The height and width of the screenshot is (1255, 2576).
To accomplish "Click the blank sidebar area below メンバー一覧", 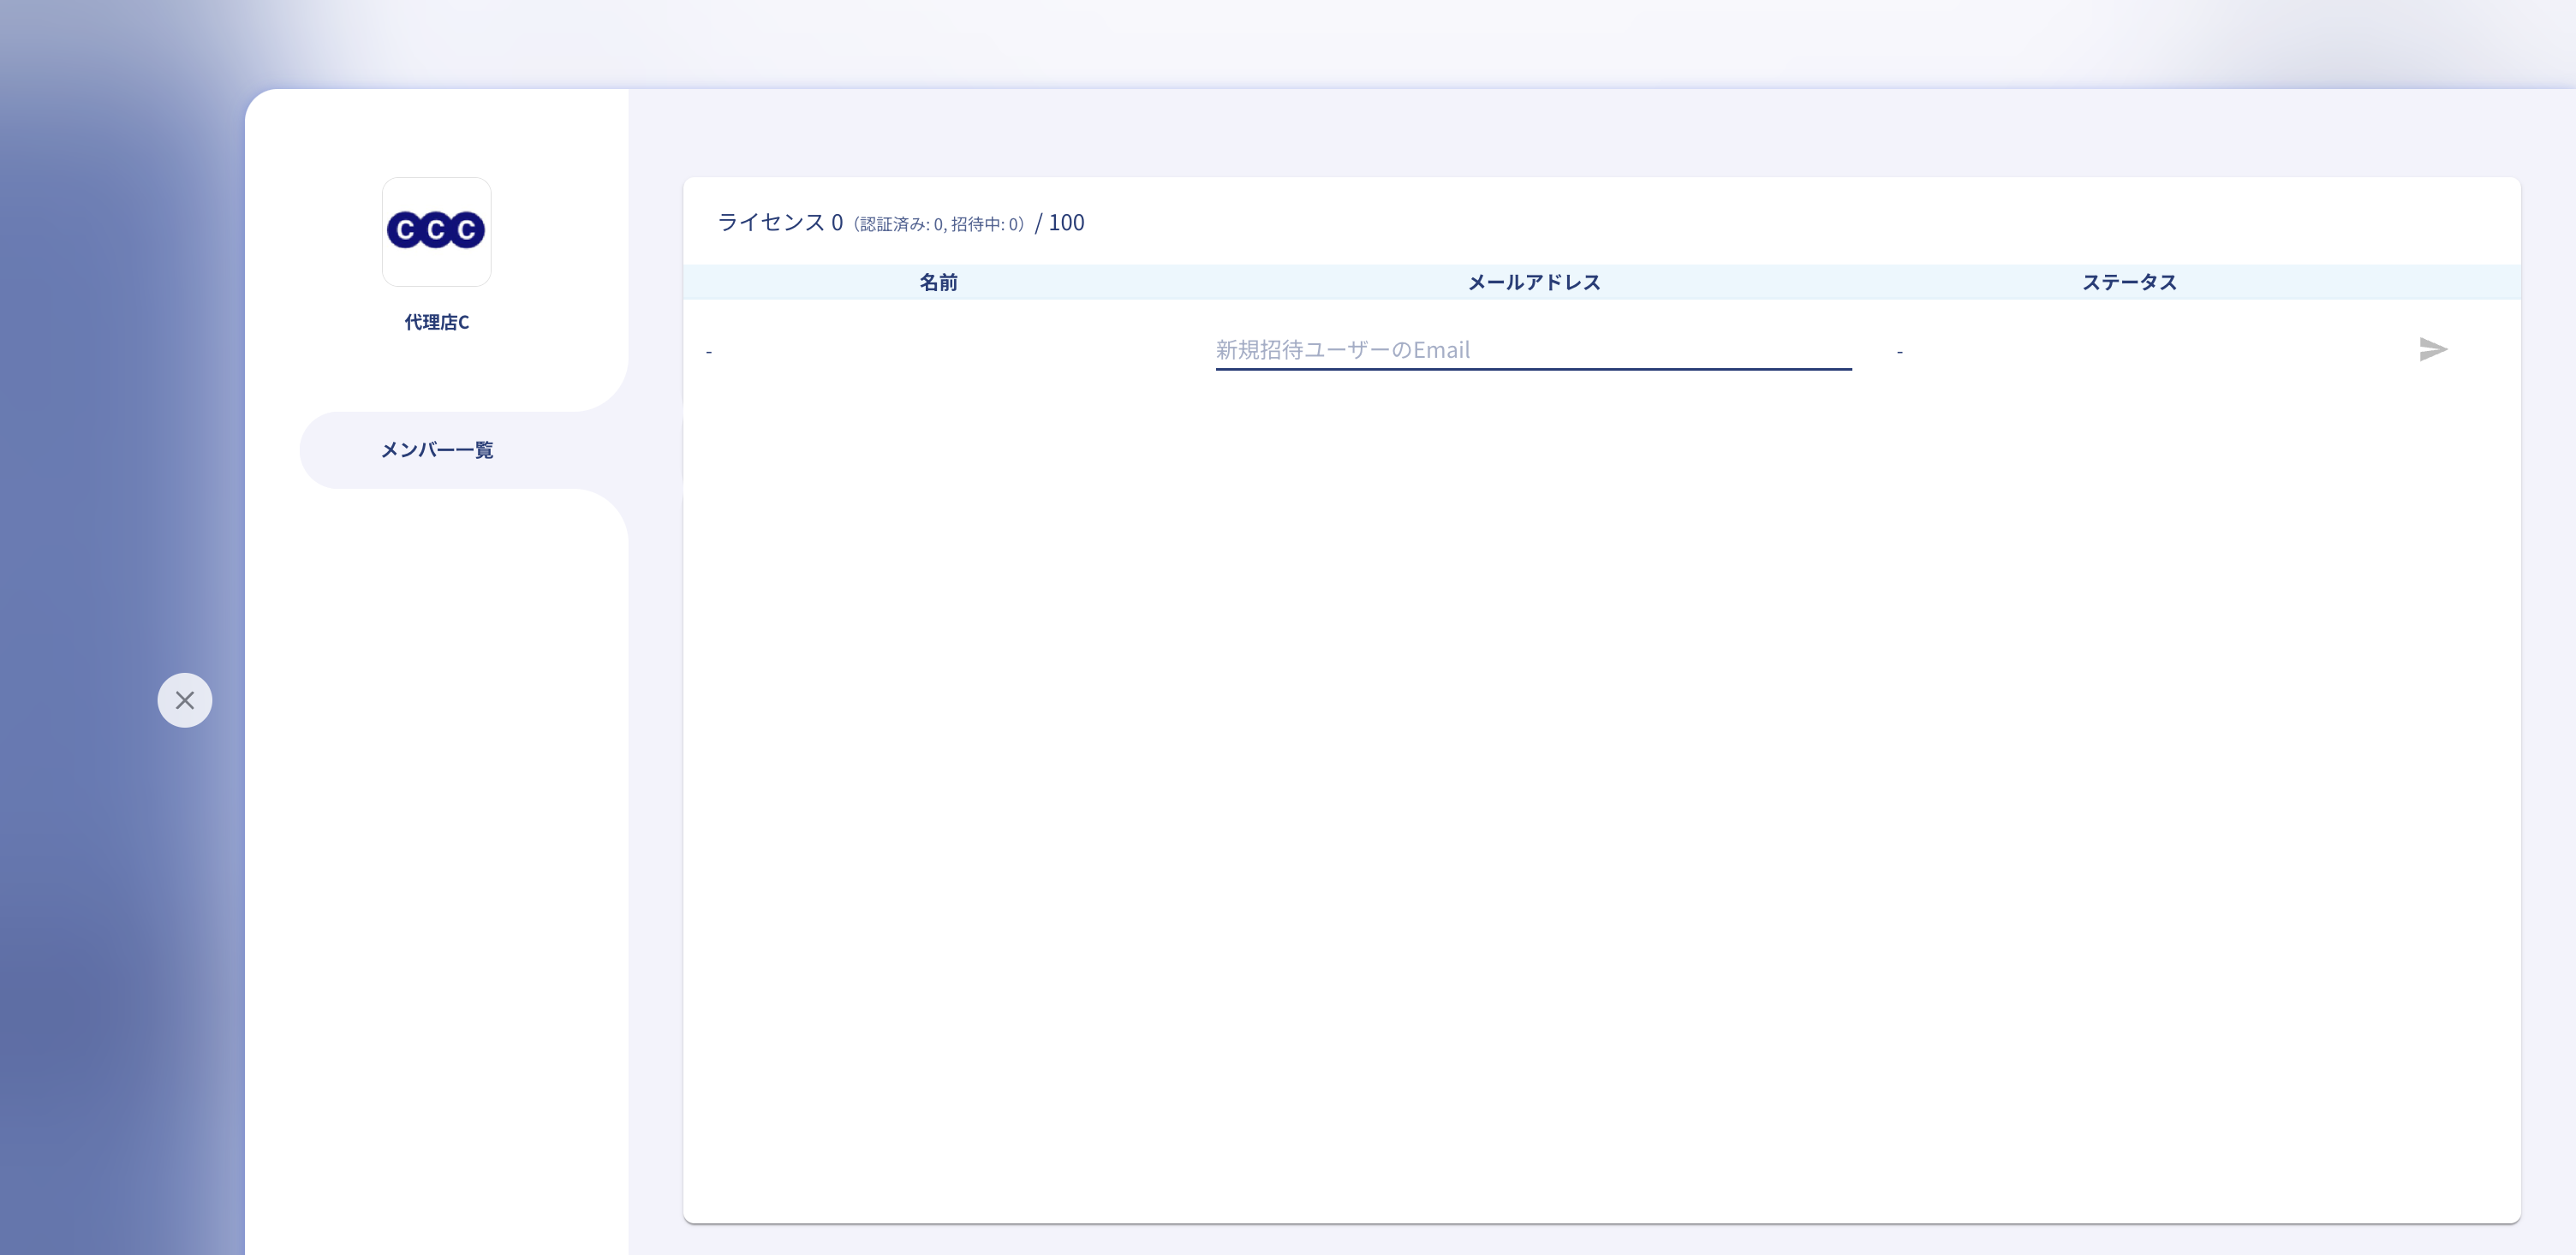I will pyautogui.click(x=436, y=850).
